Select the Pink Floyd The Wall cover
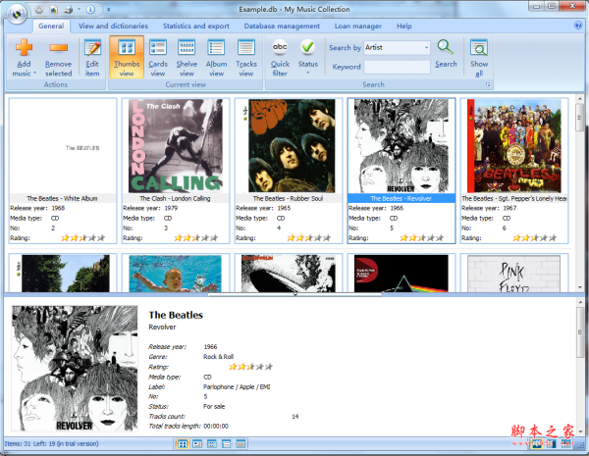This screenshot has width=589, height=456. pos(513,274)
